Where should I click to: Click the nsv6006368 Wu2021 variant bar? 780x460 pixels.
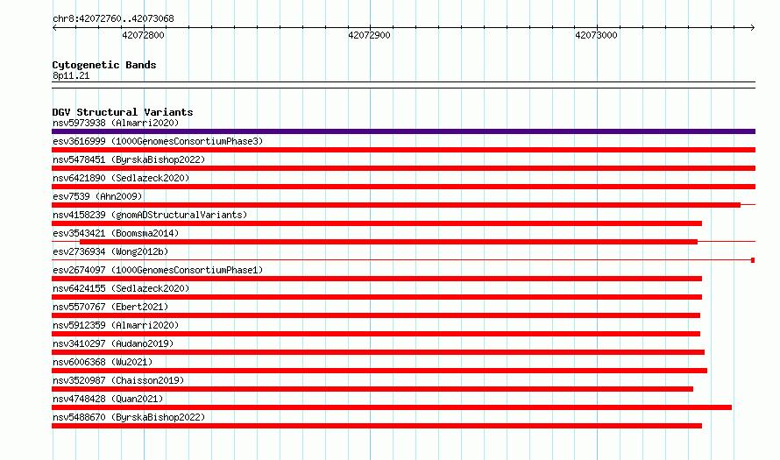pyautogui.click(x=379, y=371)
